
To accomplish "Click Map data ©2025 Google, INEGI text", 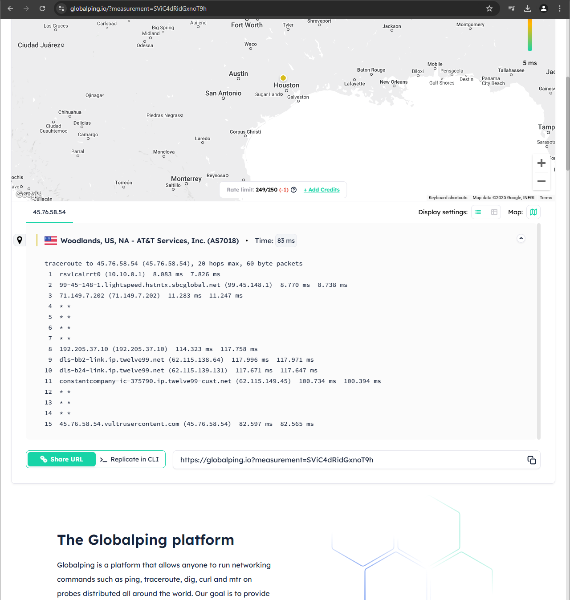I will pos(503,198).
